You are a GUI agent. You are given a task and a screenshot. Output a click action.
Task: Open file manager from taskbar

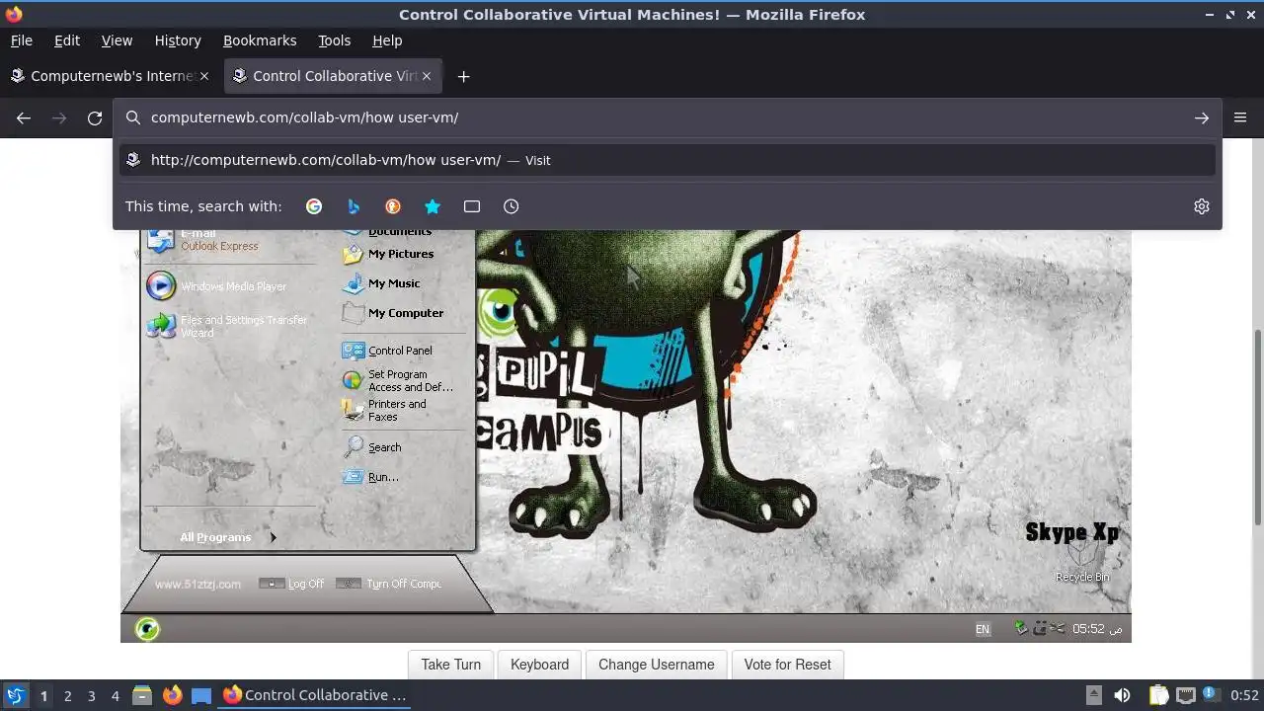142,695
